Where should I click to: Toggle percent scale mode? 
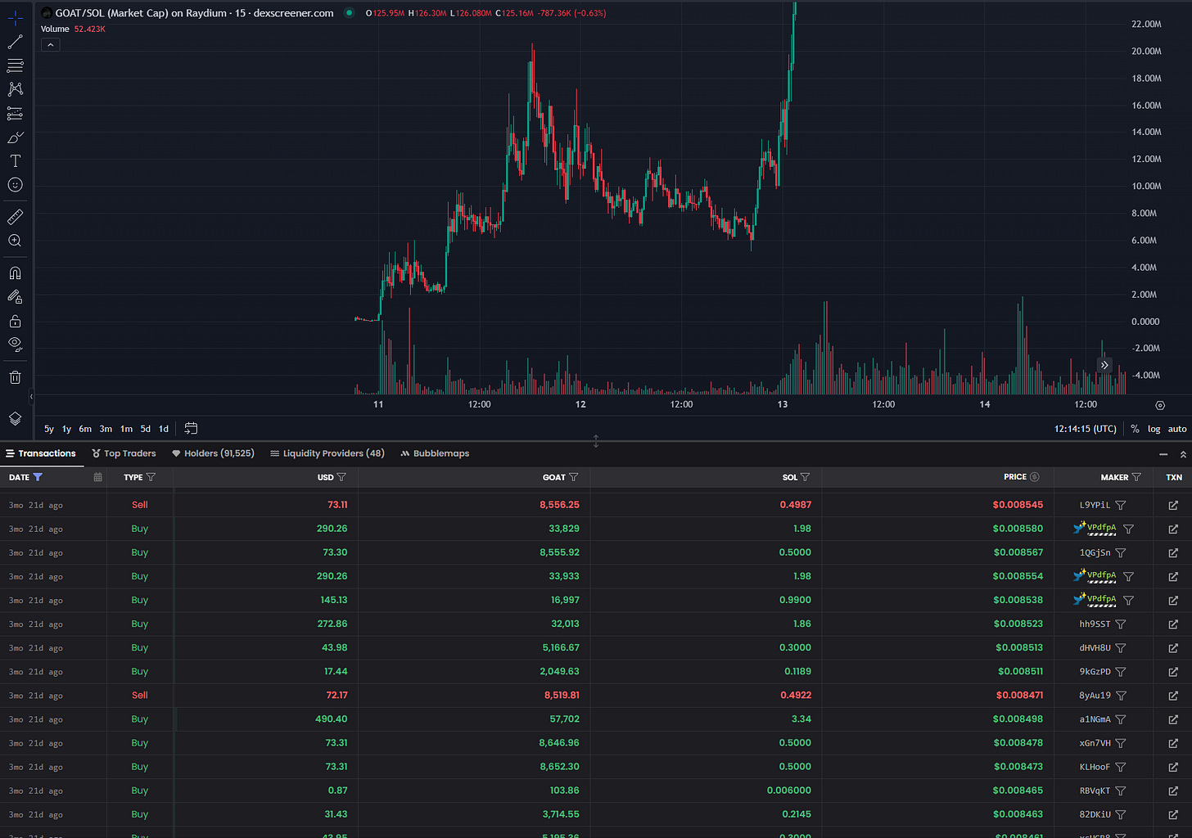1135,429
